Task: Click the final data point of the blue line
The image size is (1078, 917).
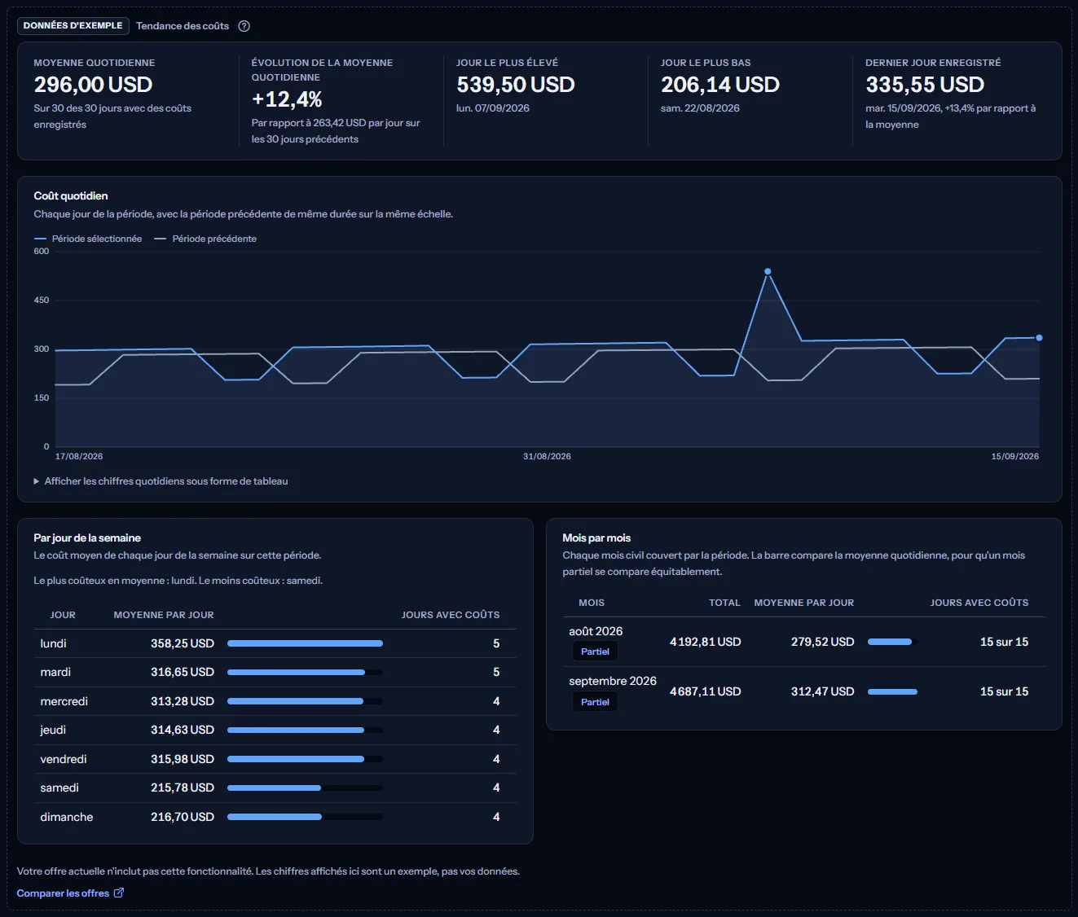Action: click(x=1039, y=338)
